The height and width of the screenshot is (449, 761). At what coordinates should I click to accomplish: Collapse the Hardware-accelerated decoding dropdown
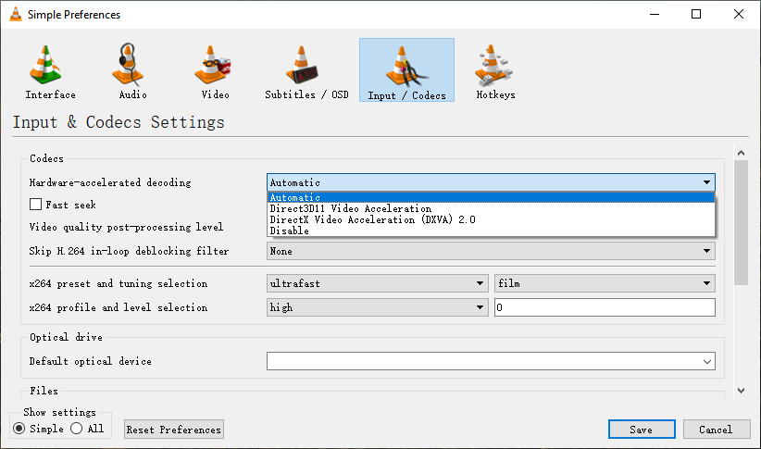pos(491,182)
